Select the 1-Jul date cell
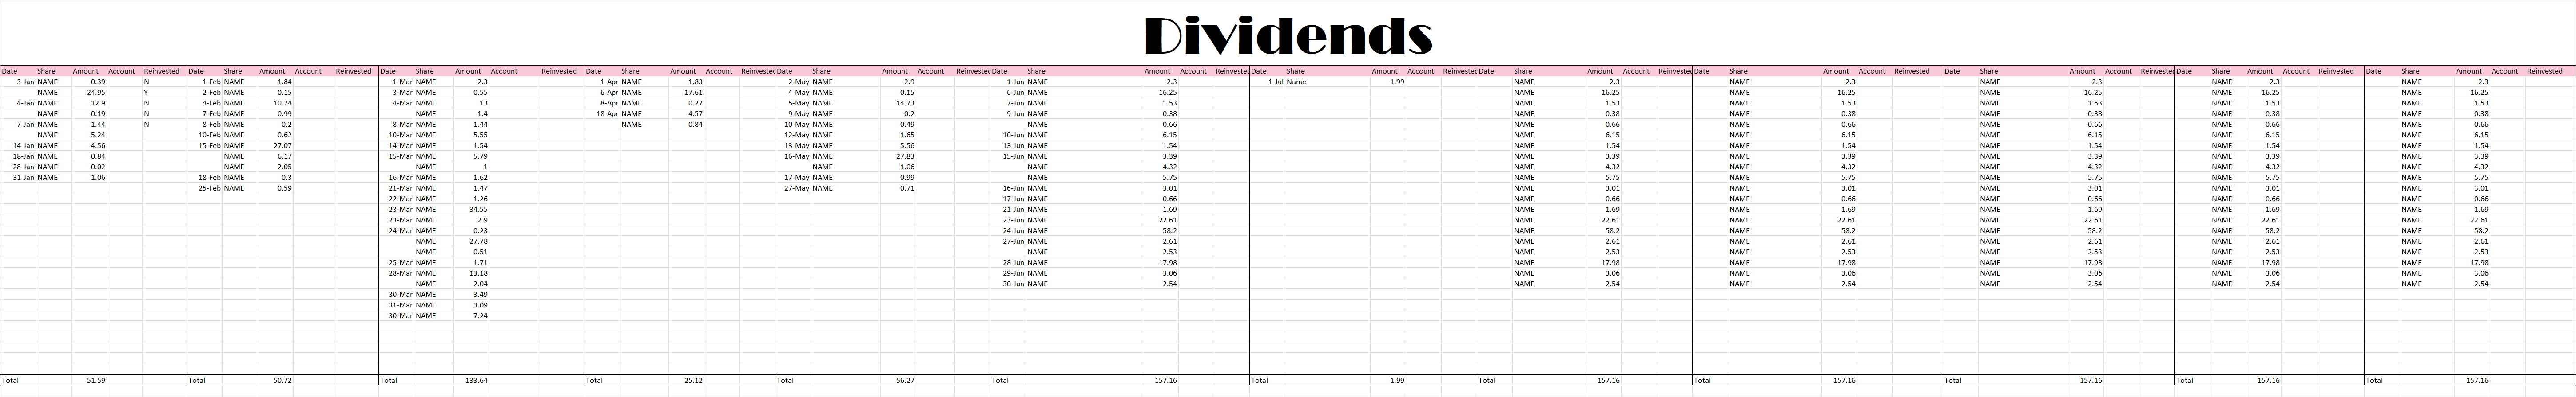The width and height of the screenshot is (2576, 397). point(1268,82)
